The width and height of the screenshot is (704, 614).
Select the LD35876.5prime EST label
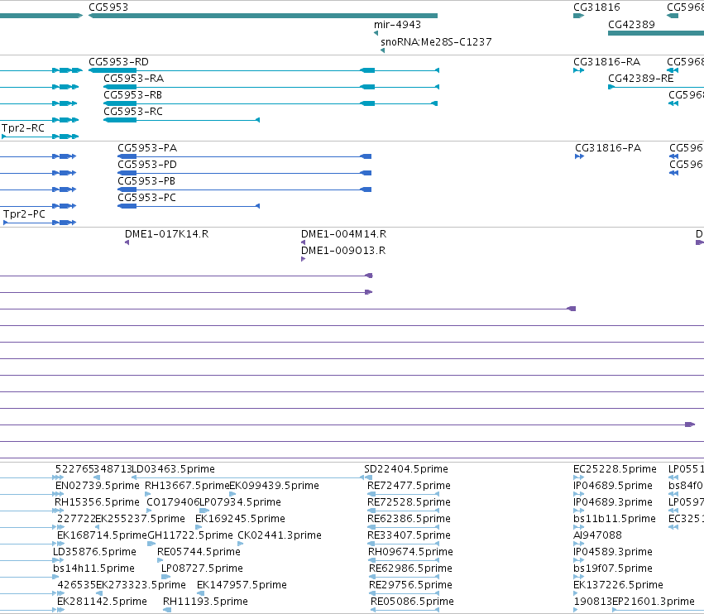click(x=95, y=552)
